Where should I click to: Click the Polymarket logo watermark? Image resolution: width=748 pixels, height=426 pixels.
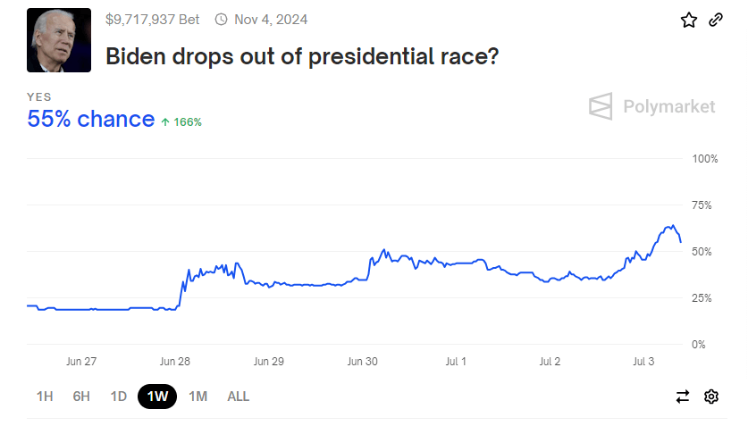tap(651, 106)
